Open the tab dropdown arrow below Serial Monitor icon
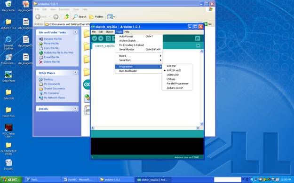Screen dimensions: 294x183 [198, 46]
